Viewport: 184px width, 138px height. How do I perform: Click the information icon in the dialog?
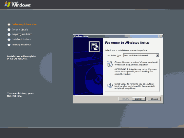click(110, 85)
